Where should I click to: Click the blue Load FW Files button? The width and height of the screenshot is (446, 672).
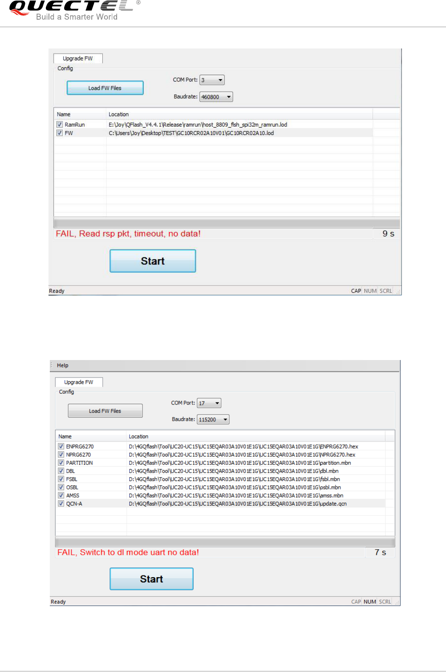(105, 88)
